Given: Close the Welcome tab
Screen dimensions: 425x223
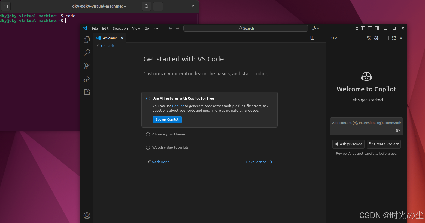Looking at the screenshot, I should tap(122, 38).
